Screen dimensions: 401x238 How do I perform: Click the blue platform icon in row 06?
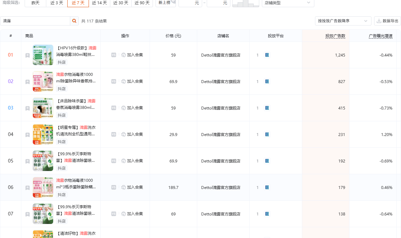[x=267, y=187]
